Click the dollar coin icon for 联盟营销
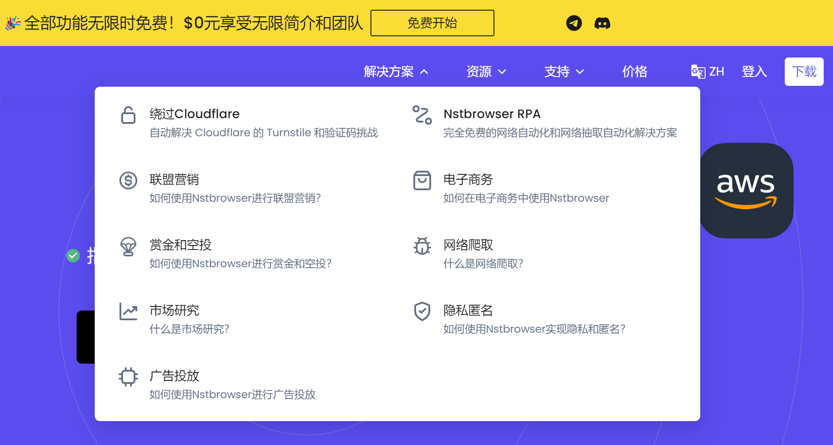The height and width of the screenshot is (445, 833). point(128,180)
